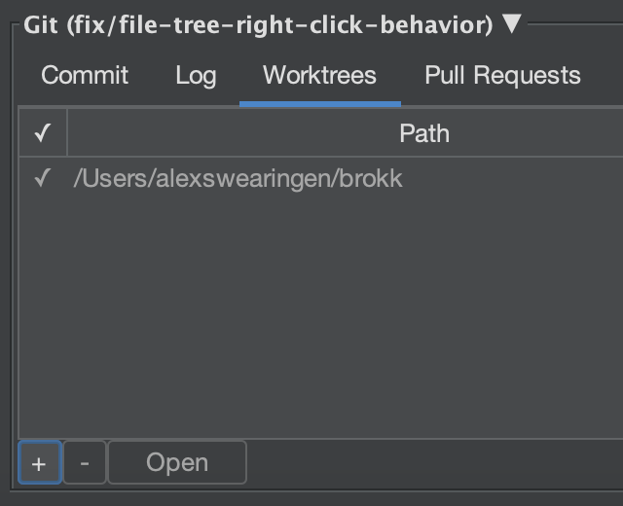
Task: Click the Open button
Action: tap(177, 463)
